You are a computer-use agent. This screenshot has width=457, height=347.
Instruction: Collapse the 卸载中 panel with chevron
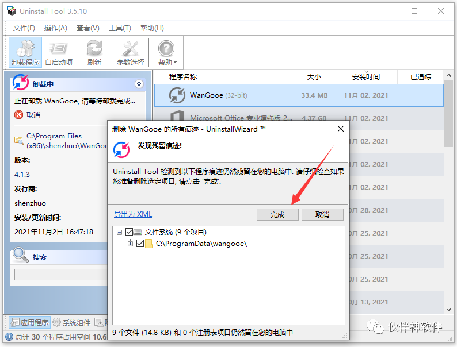tap(139, 84)
